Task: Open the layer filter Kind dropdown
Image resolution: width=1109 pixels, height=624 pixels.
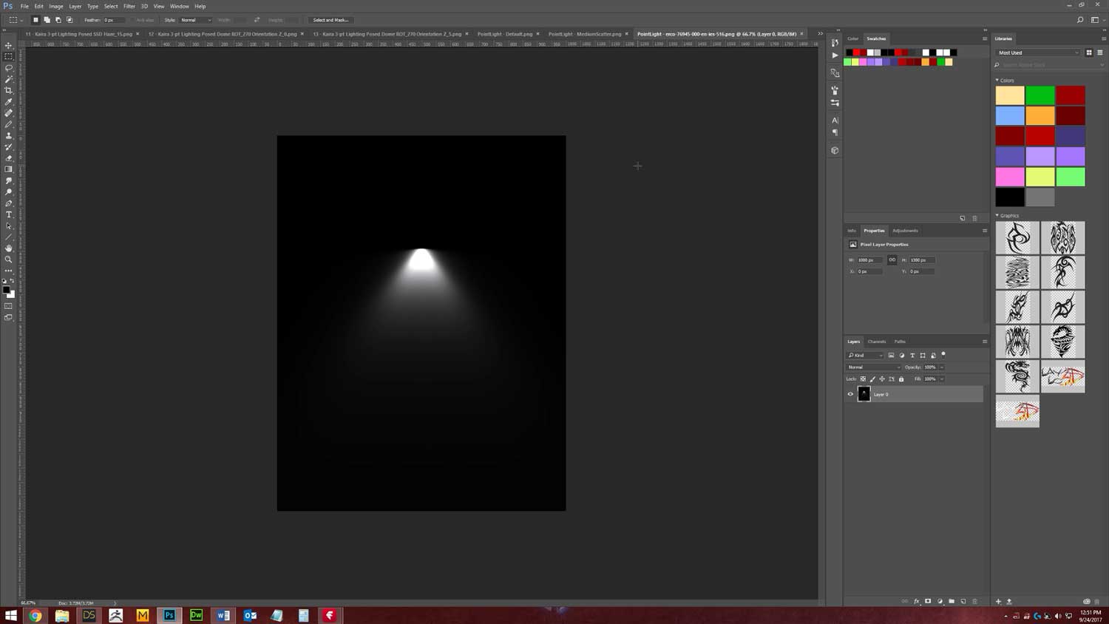Action: [866, 356]
